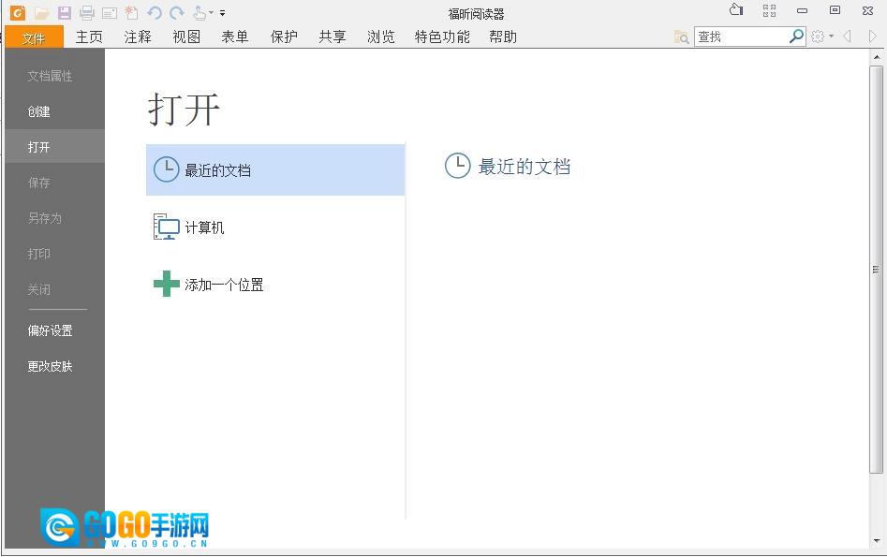Minimize the Foxit Reader window
The width and height of the screenshot is (887, 557).
tap(802, 10)
